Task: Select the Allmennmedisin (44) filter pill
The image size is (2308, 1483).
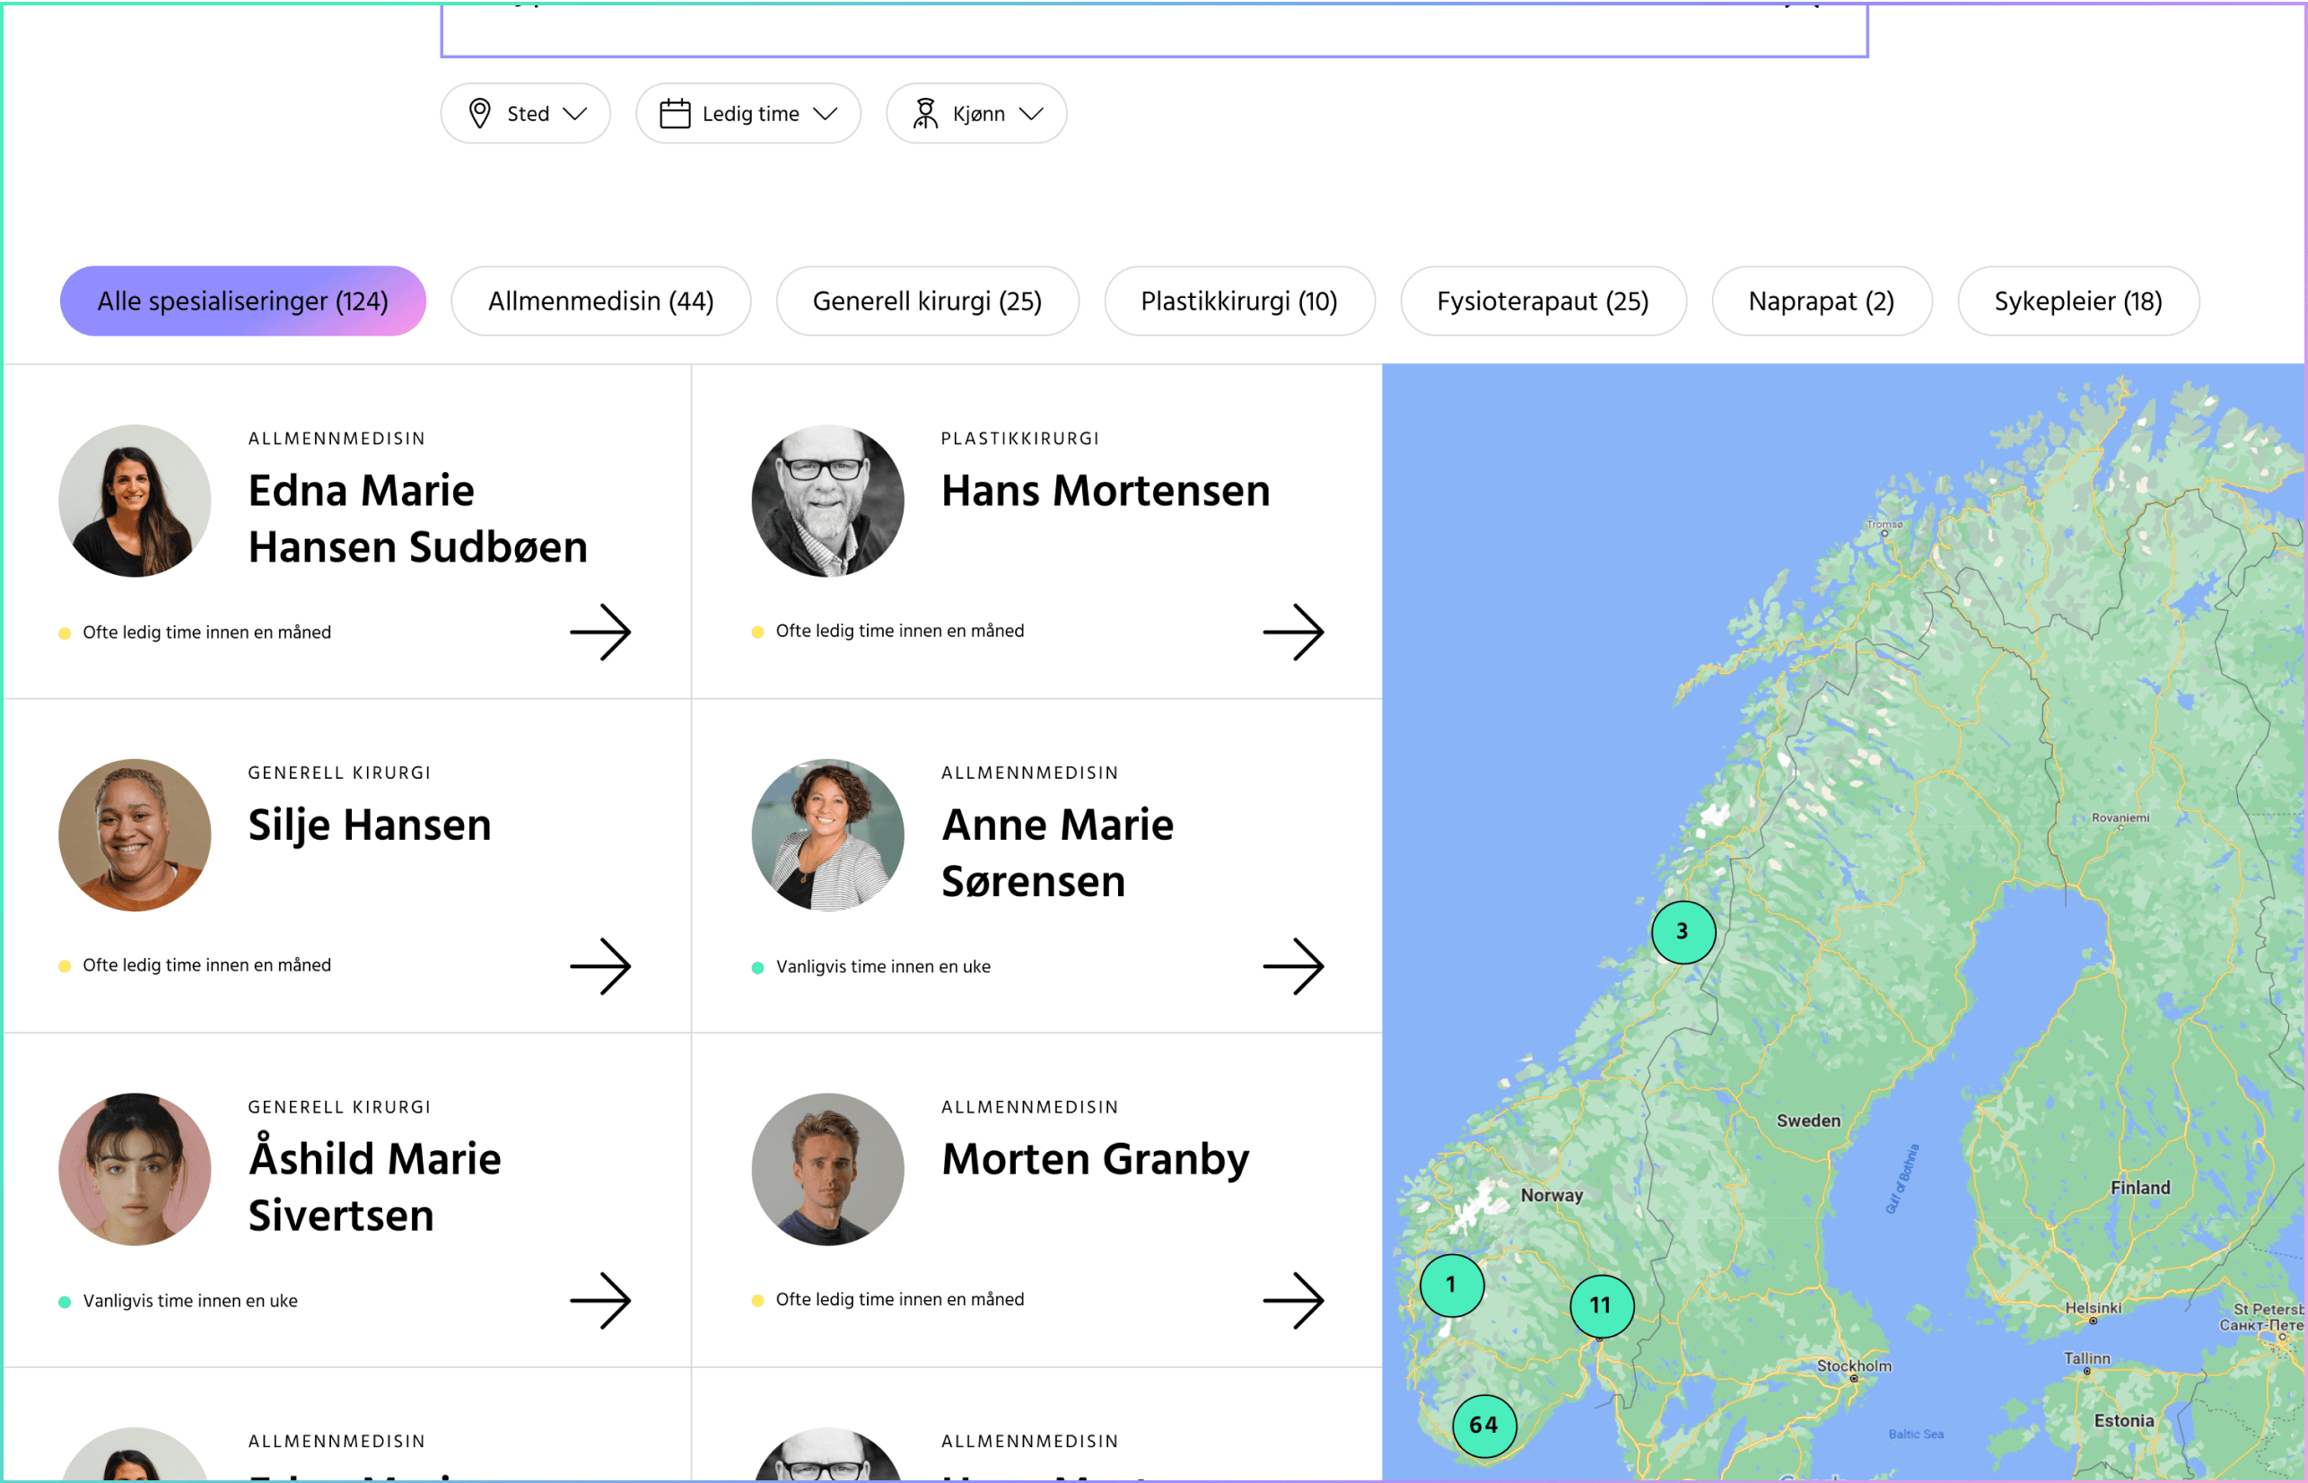Action: (600, 301)
